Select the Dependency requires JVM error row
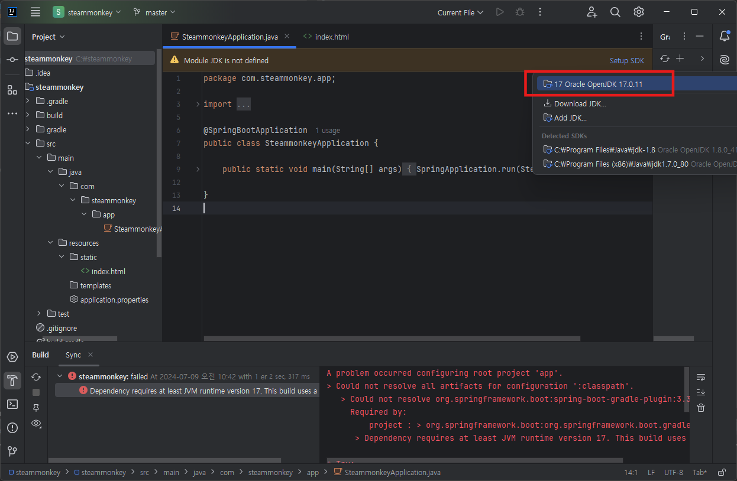The image size is (737, 481). coord(188,391)
